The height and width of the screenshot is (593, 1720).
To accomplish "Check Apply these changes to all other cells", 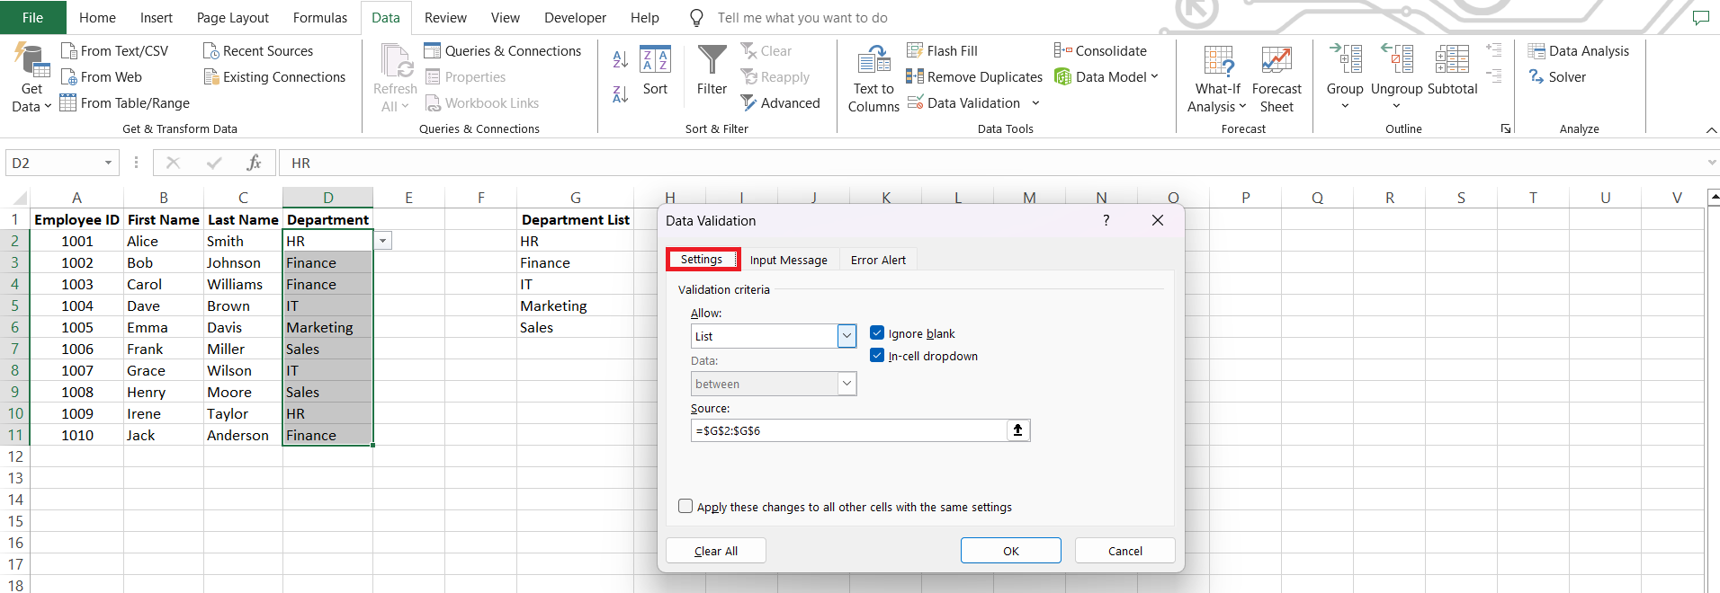I will (x=685, y=507).
